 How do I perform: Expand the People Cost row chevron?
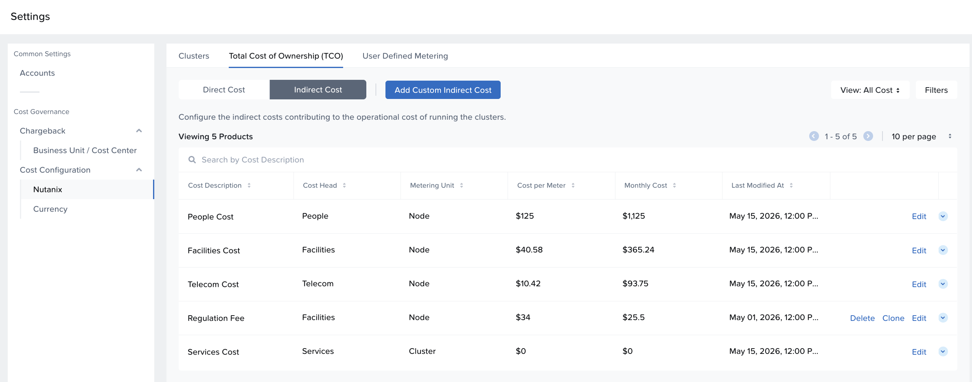tap(943, 216)
